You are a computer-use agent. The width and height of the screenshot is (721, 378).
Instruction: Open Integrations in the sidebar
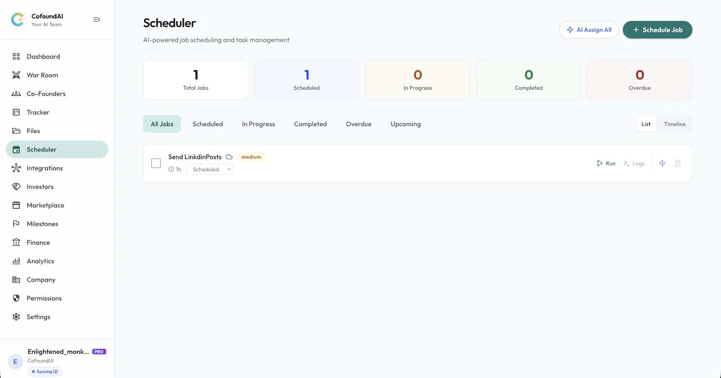pyautogui.click(x=57, y=168)
